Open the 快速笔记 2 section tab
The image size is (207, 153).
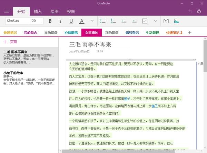[x=174, y=33]
